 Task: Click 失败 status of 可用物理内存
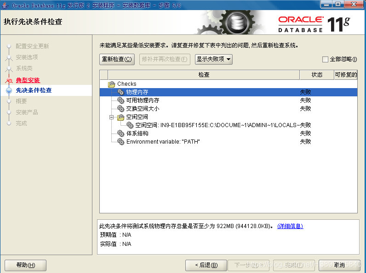point(305,100)
